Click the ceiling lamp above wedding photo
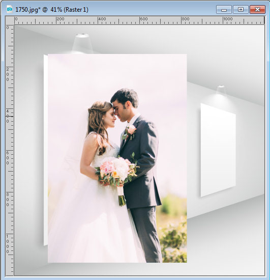 coord(82,43)
